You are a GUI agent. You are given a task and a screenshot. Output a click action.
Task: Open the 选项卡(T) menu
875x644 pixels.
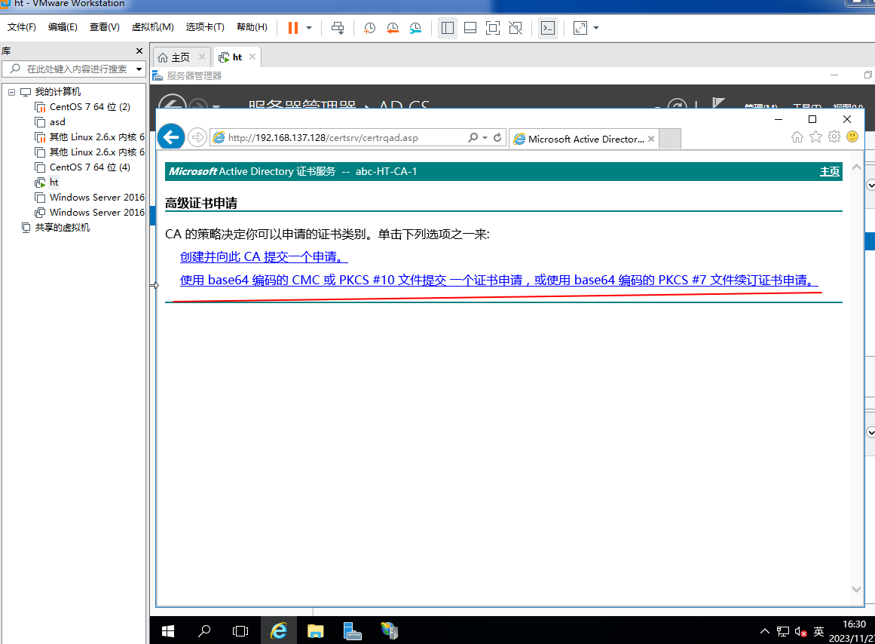(205, 27)
